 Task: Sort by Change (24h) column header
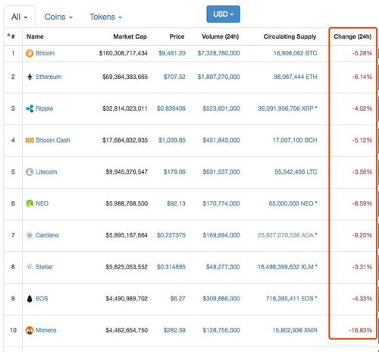click(x=352, y=36)
